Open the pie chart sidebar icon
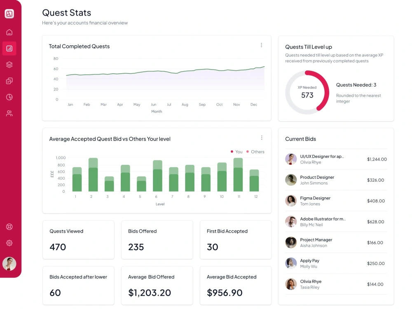This screenshot has width=412, height=309. click(x=9, y=97)
